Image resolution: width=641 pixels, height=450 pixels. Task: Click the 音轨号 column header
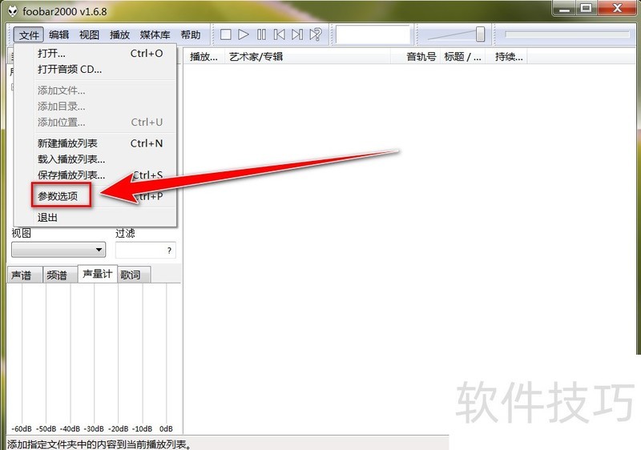[415, 57]
